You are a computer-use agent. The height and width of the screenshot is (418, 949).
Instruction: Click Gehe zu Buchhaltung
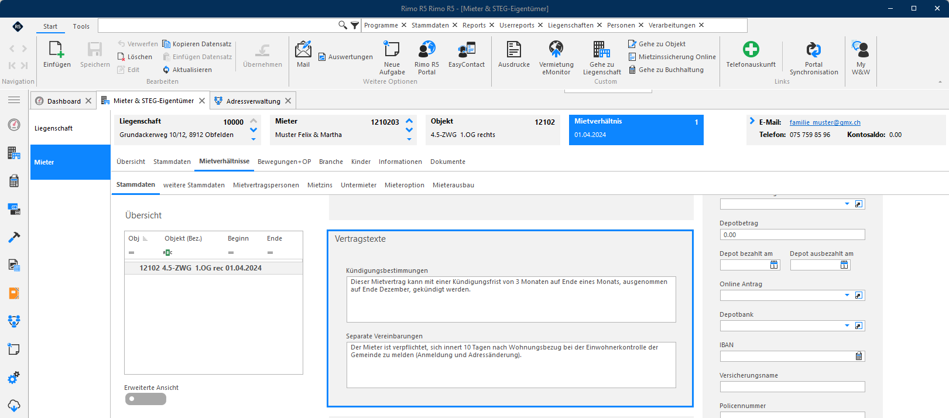tap(666, 70)
